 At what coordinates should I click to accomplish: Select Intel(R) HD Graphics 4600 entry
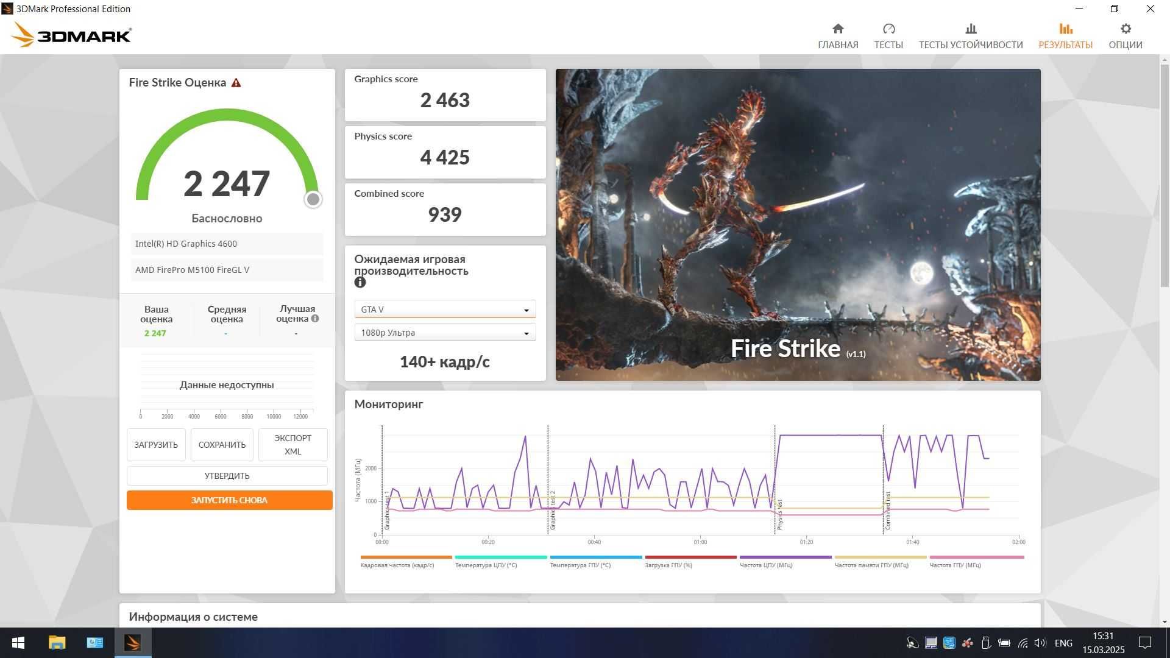pyautogui.click(x=227, y=244)
